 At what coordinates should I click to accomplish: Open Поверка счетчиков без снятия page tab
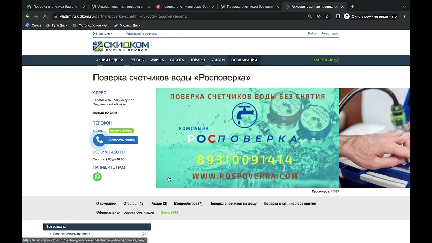(290, 204)
